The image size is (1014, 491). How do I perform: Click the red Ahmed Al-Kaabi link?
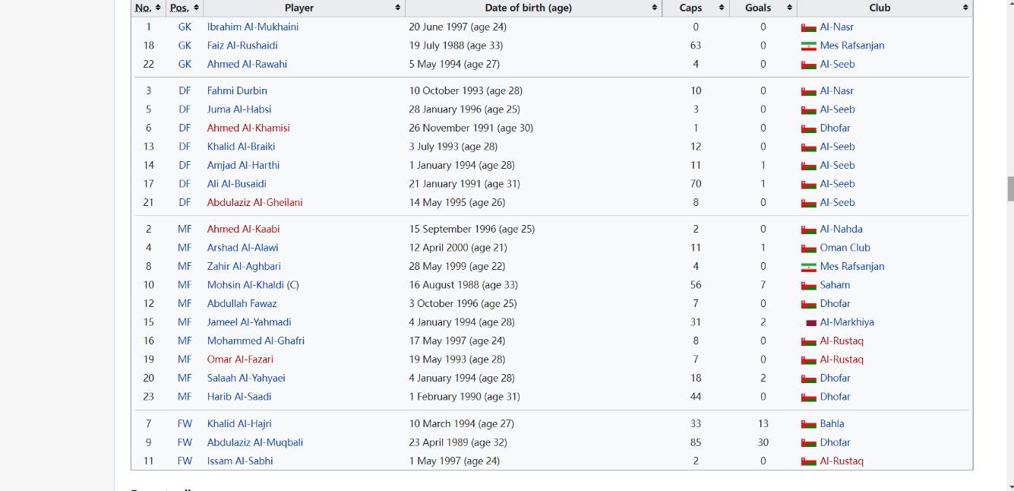pyautogui.click(x=243, y=229)
